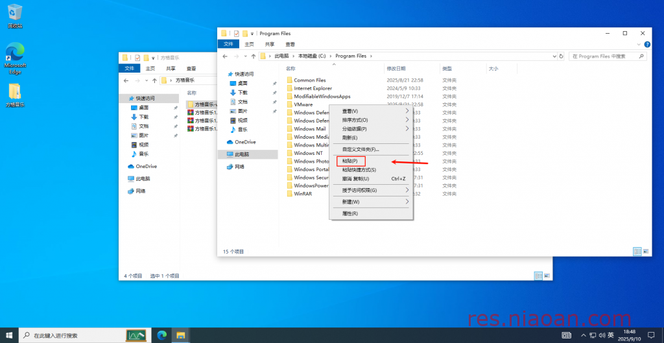Open recent locations dropdown in Program Files window
This screenshot has height=343, width=664.
(245, 56)
